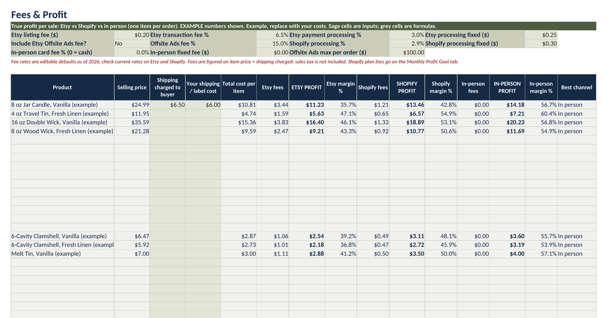
Task: Select Etsy profit $2.18 cell
Action: pos(307,245)
